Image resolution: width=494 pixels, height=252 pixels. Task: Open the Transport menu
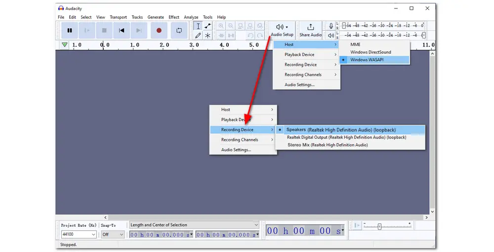coord(118,17)
